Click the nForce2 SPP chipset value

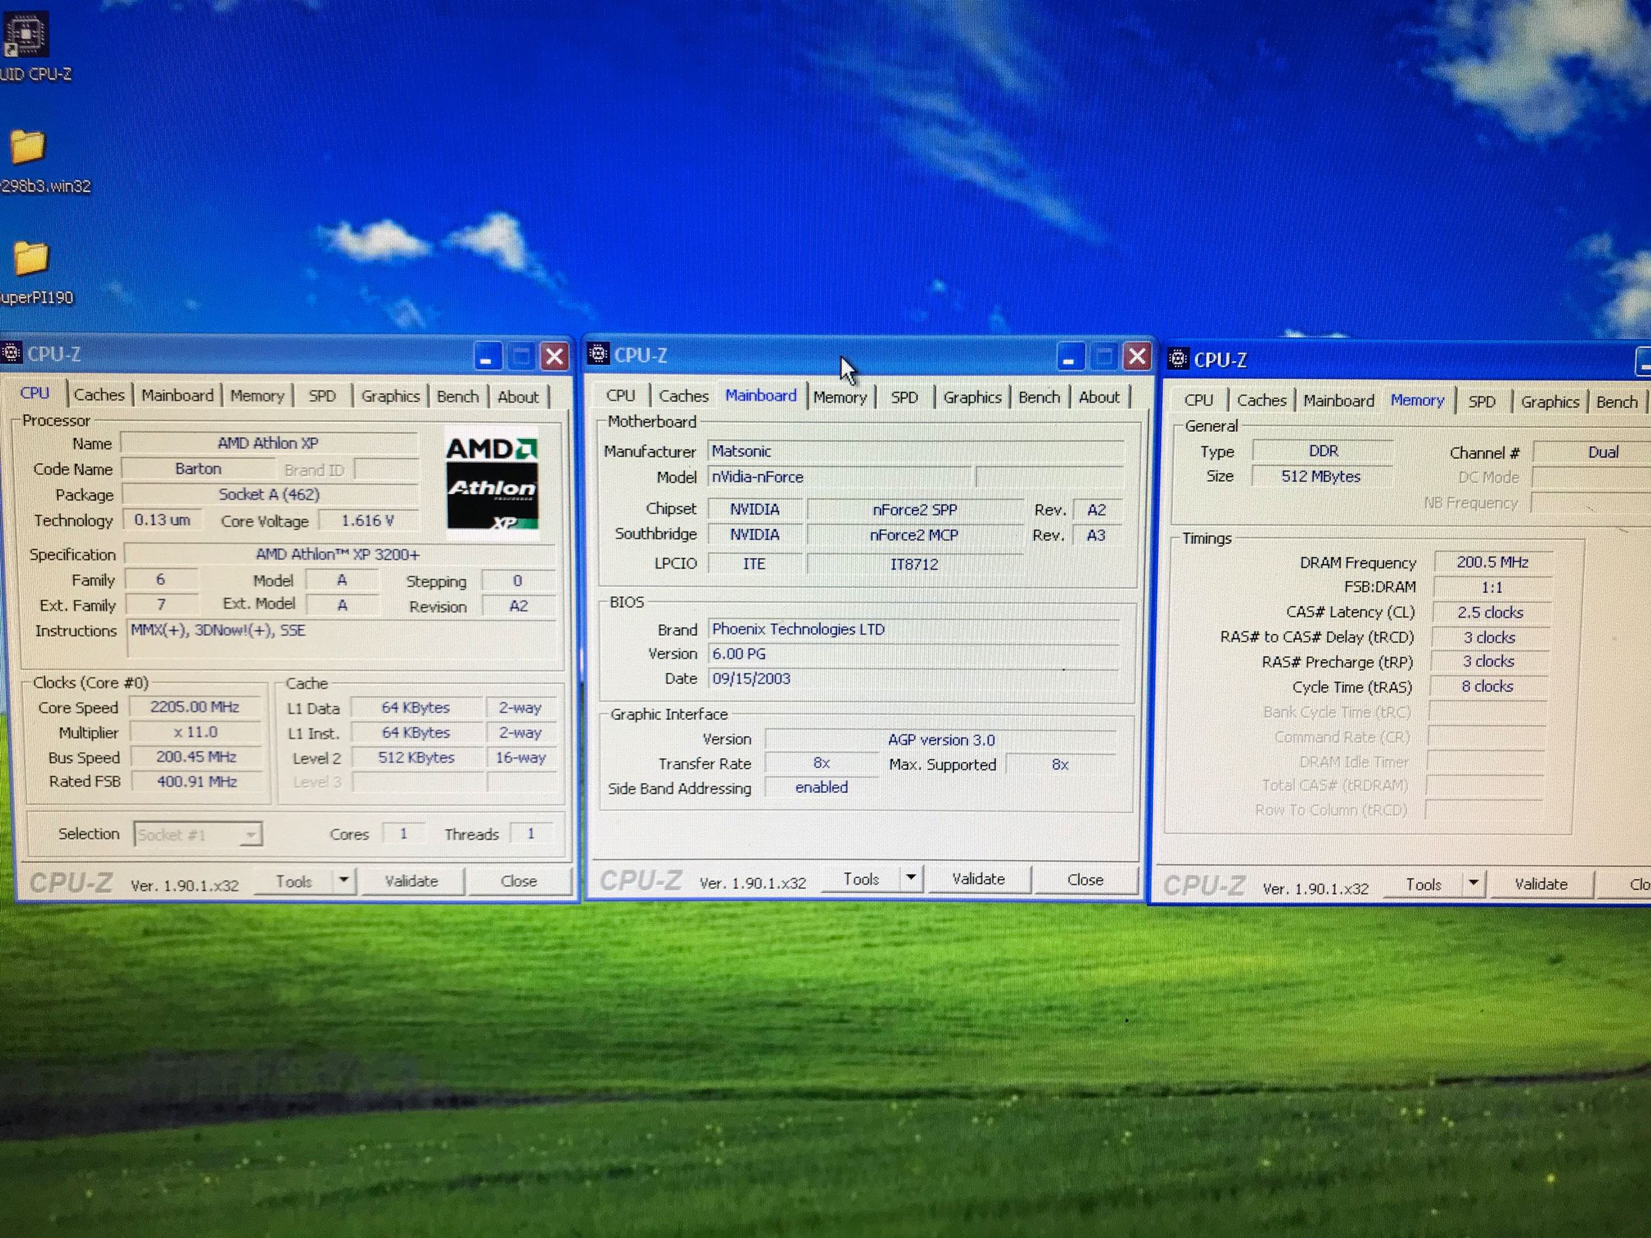915,510
